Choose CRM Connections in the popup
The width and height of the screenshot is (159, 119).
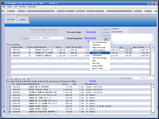99,50
